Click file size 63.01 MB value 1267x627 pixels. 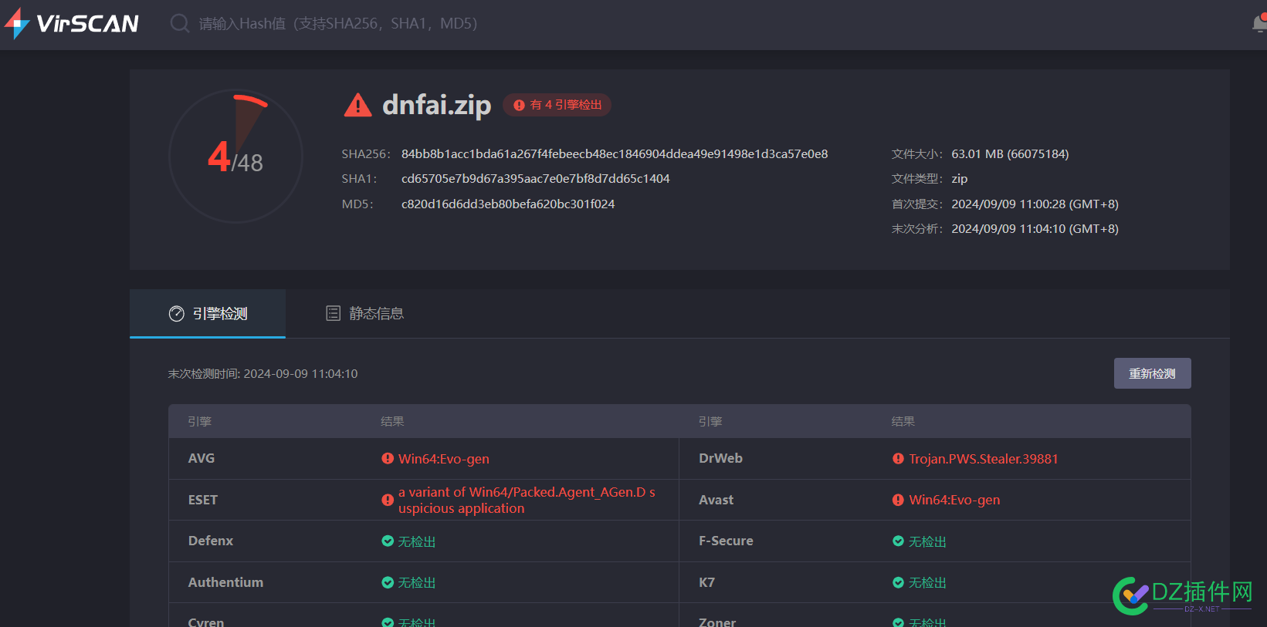(1010, 154)
